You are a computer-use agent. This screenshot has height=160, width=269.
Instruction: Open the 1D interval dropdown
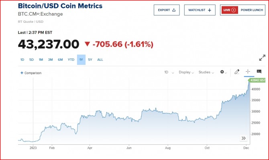point(169,72)
